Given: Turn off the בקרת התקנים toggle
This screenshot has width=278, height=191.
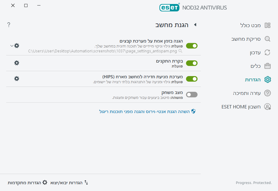Looking at the screenshot, I should click(x=192, y=63).
